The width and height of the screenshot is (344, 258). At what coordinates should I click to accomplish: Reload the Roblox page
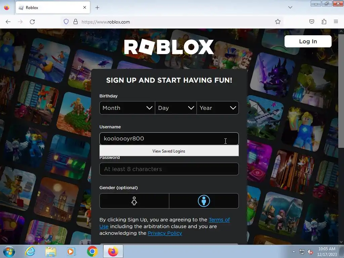tap(32, 22)
